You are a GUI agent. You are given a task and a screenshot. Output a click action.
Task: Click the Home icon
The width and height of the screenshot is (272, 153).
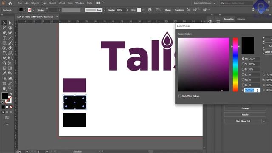point(10,3)
